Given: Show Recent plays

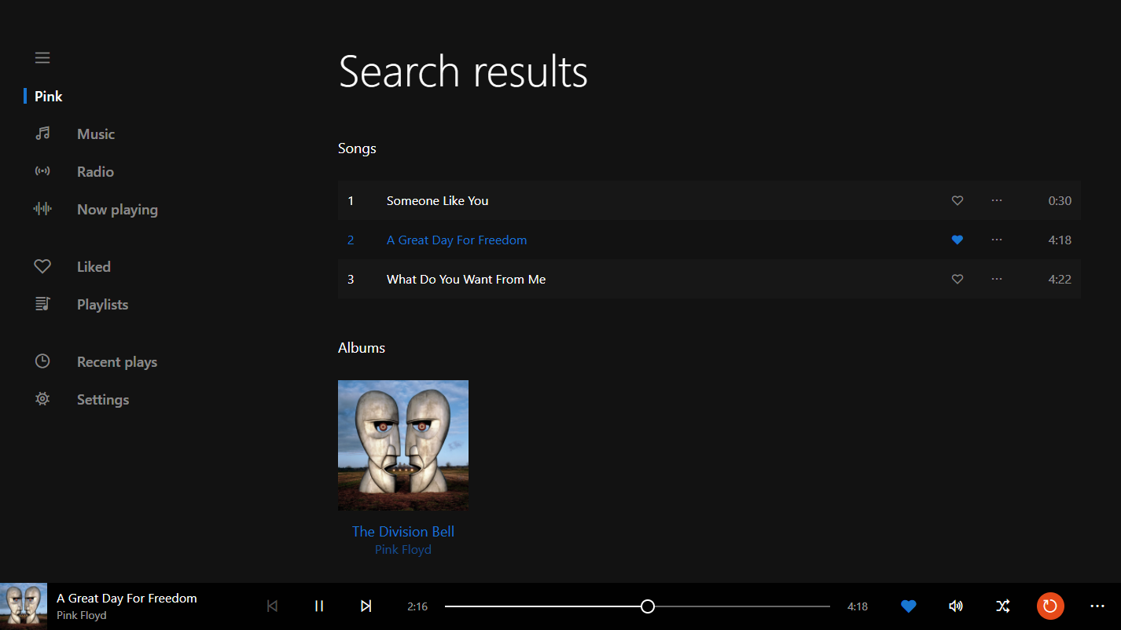Looking at the screenshot, I should 116,361.
